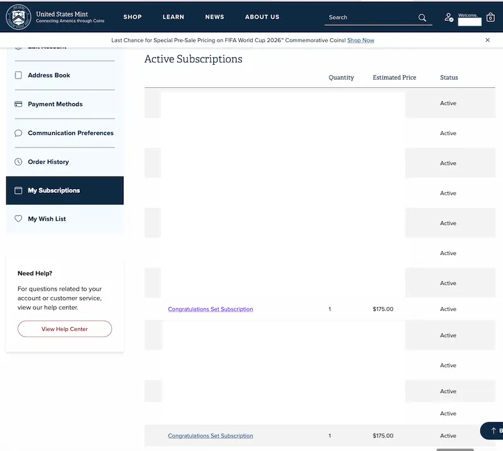This screenshot has height=451, width=503.
Task: Click the My Subscriptions calendar icon
Action: click(x=18, y=190)
